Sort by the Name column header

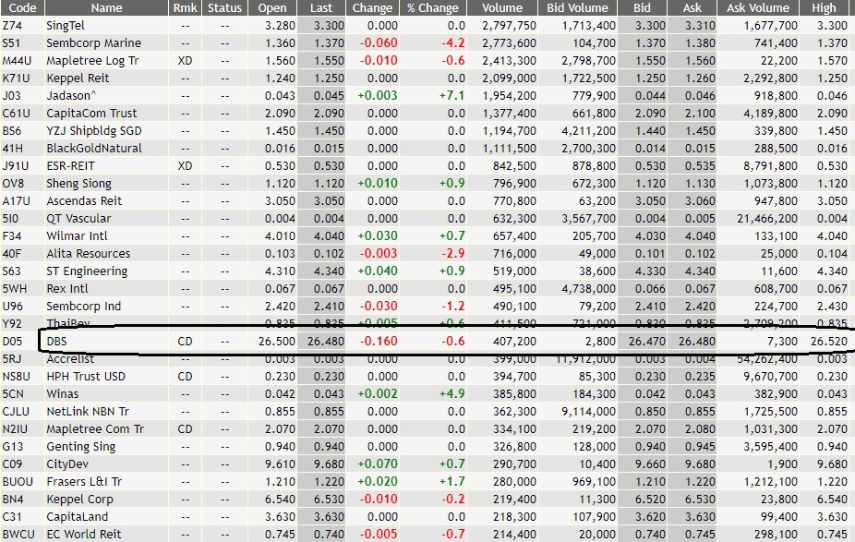coord(107,7)
